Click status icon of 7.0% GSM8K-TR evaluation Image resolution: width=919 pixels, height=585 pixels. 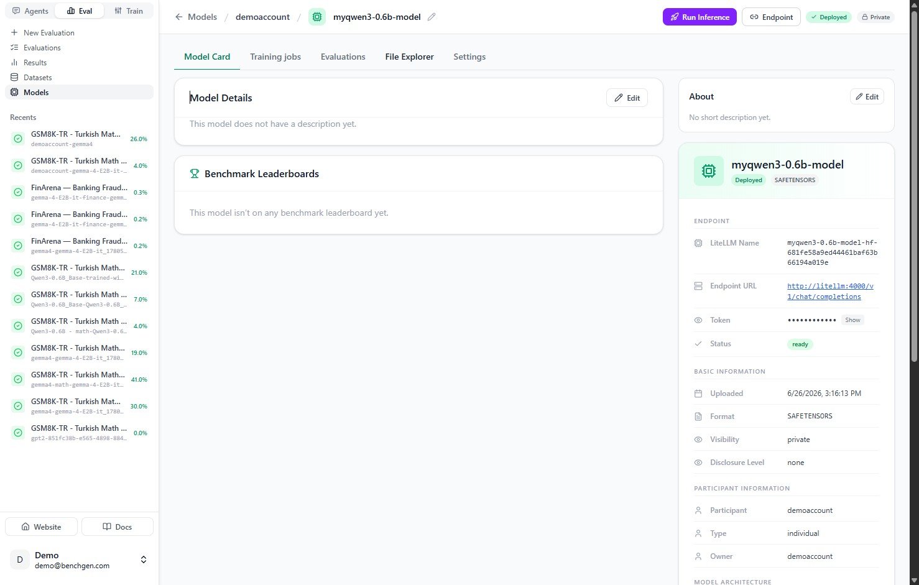(18, 299)
